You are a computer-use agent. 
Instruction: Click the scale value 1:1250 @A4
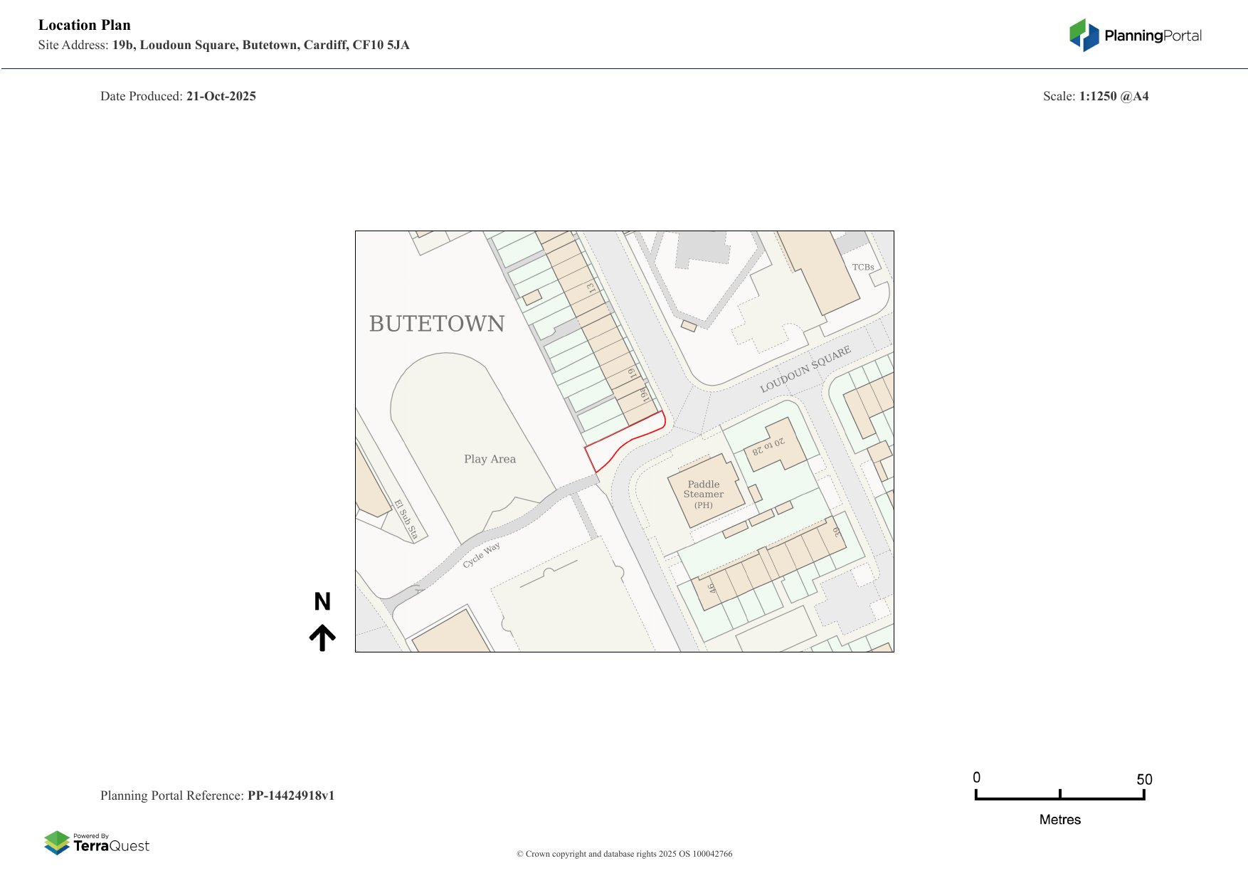[x=1114, y=96]
